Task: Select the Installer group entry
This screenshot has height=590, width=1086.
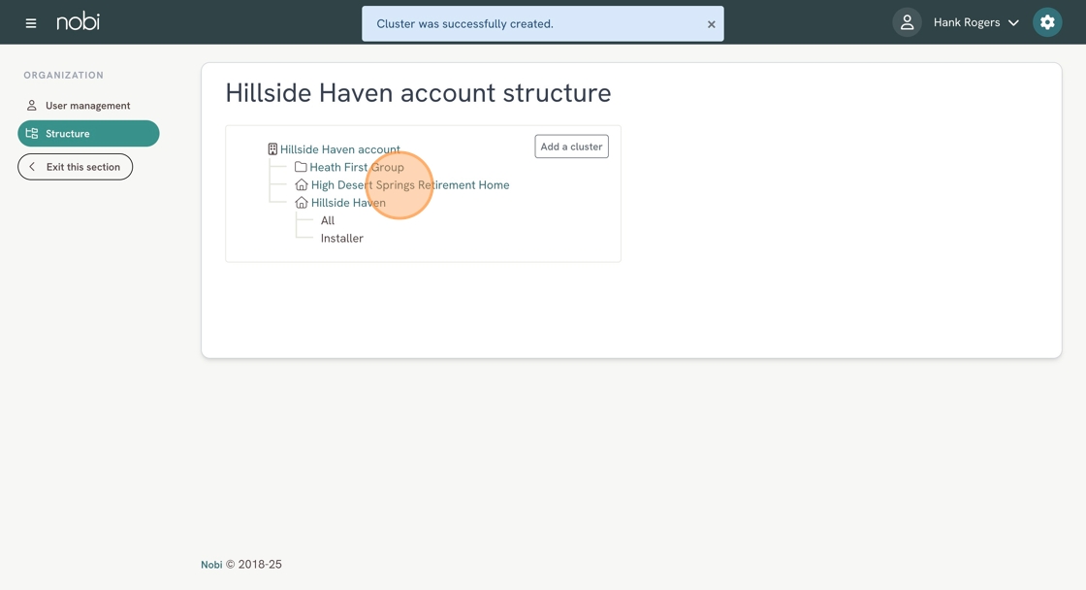Action: coord(342,239)
